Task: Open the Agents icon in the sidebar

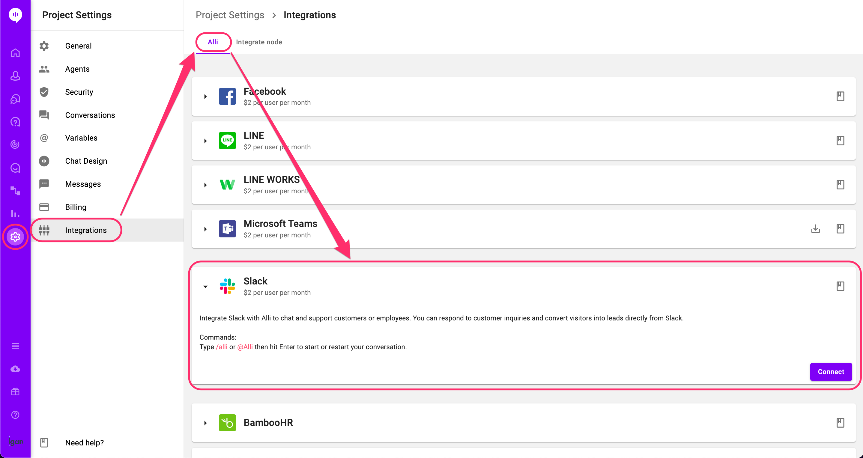Action: tap(15, 76)
